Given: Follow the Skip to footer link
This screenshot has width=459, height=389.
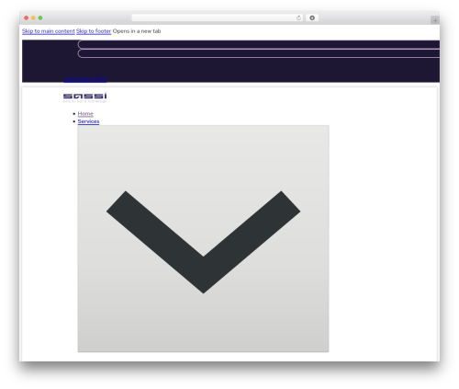Looking at the screenshot, I should click(x=94, y=31).
